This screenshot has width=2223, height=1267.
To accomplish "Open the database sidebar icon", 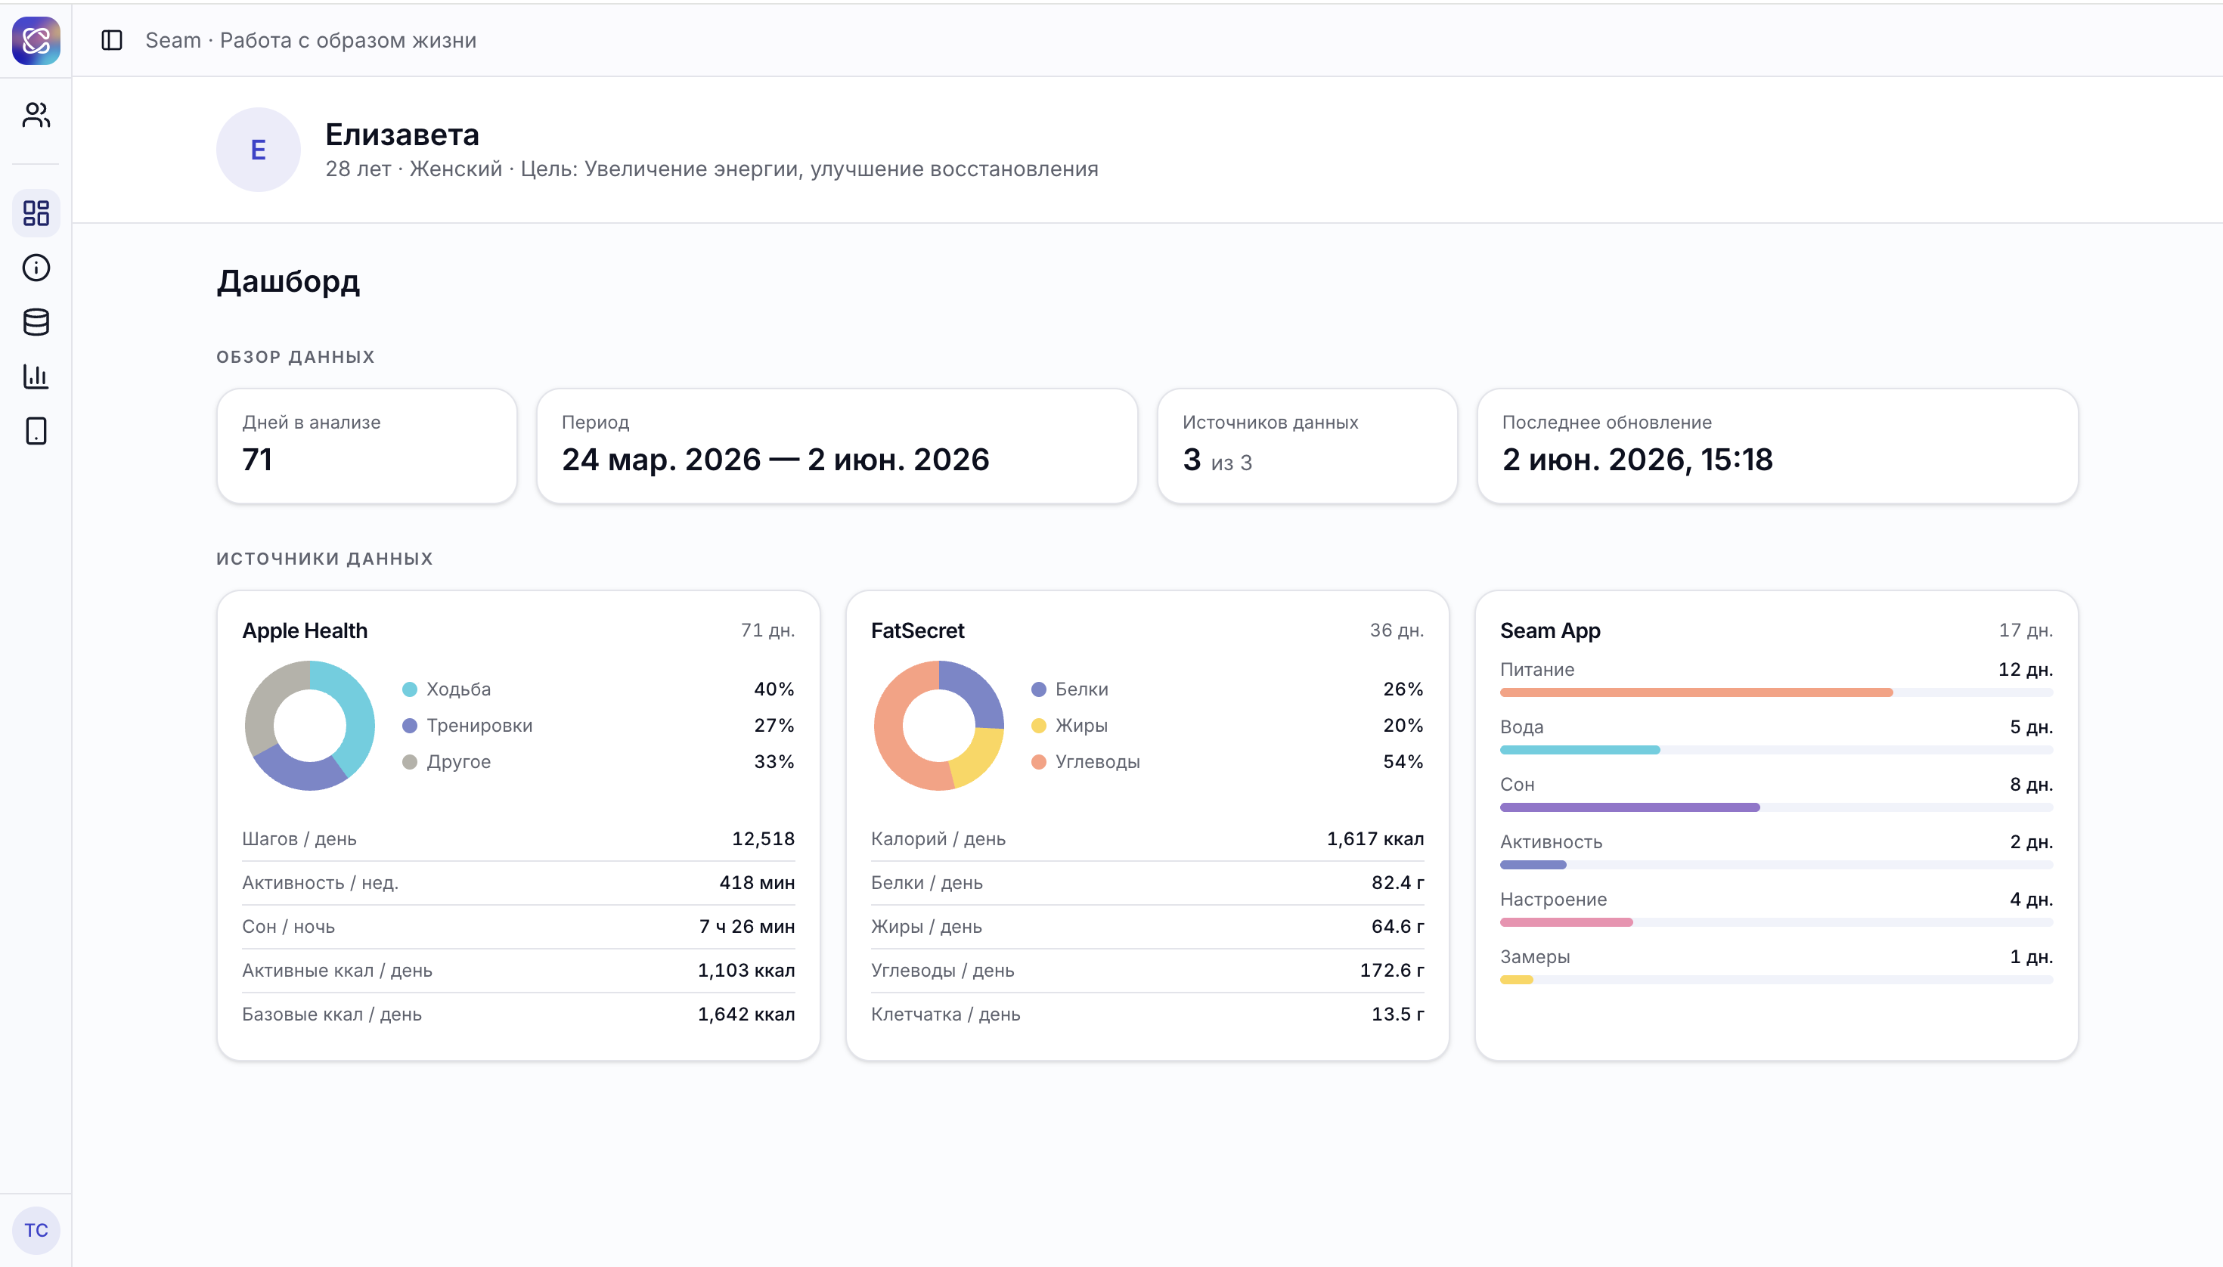I will [36, 322].
